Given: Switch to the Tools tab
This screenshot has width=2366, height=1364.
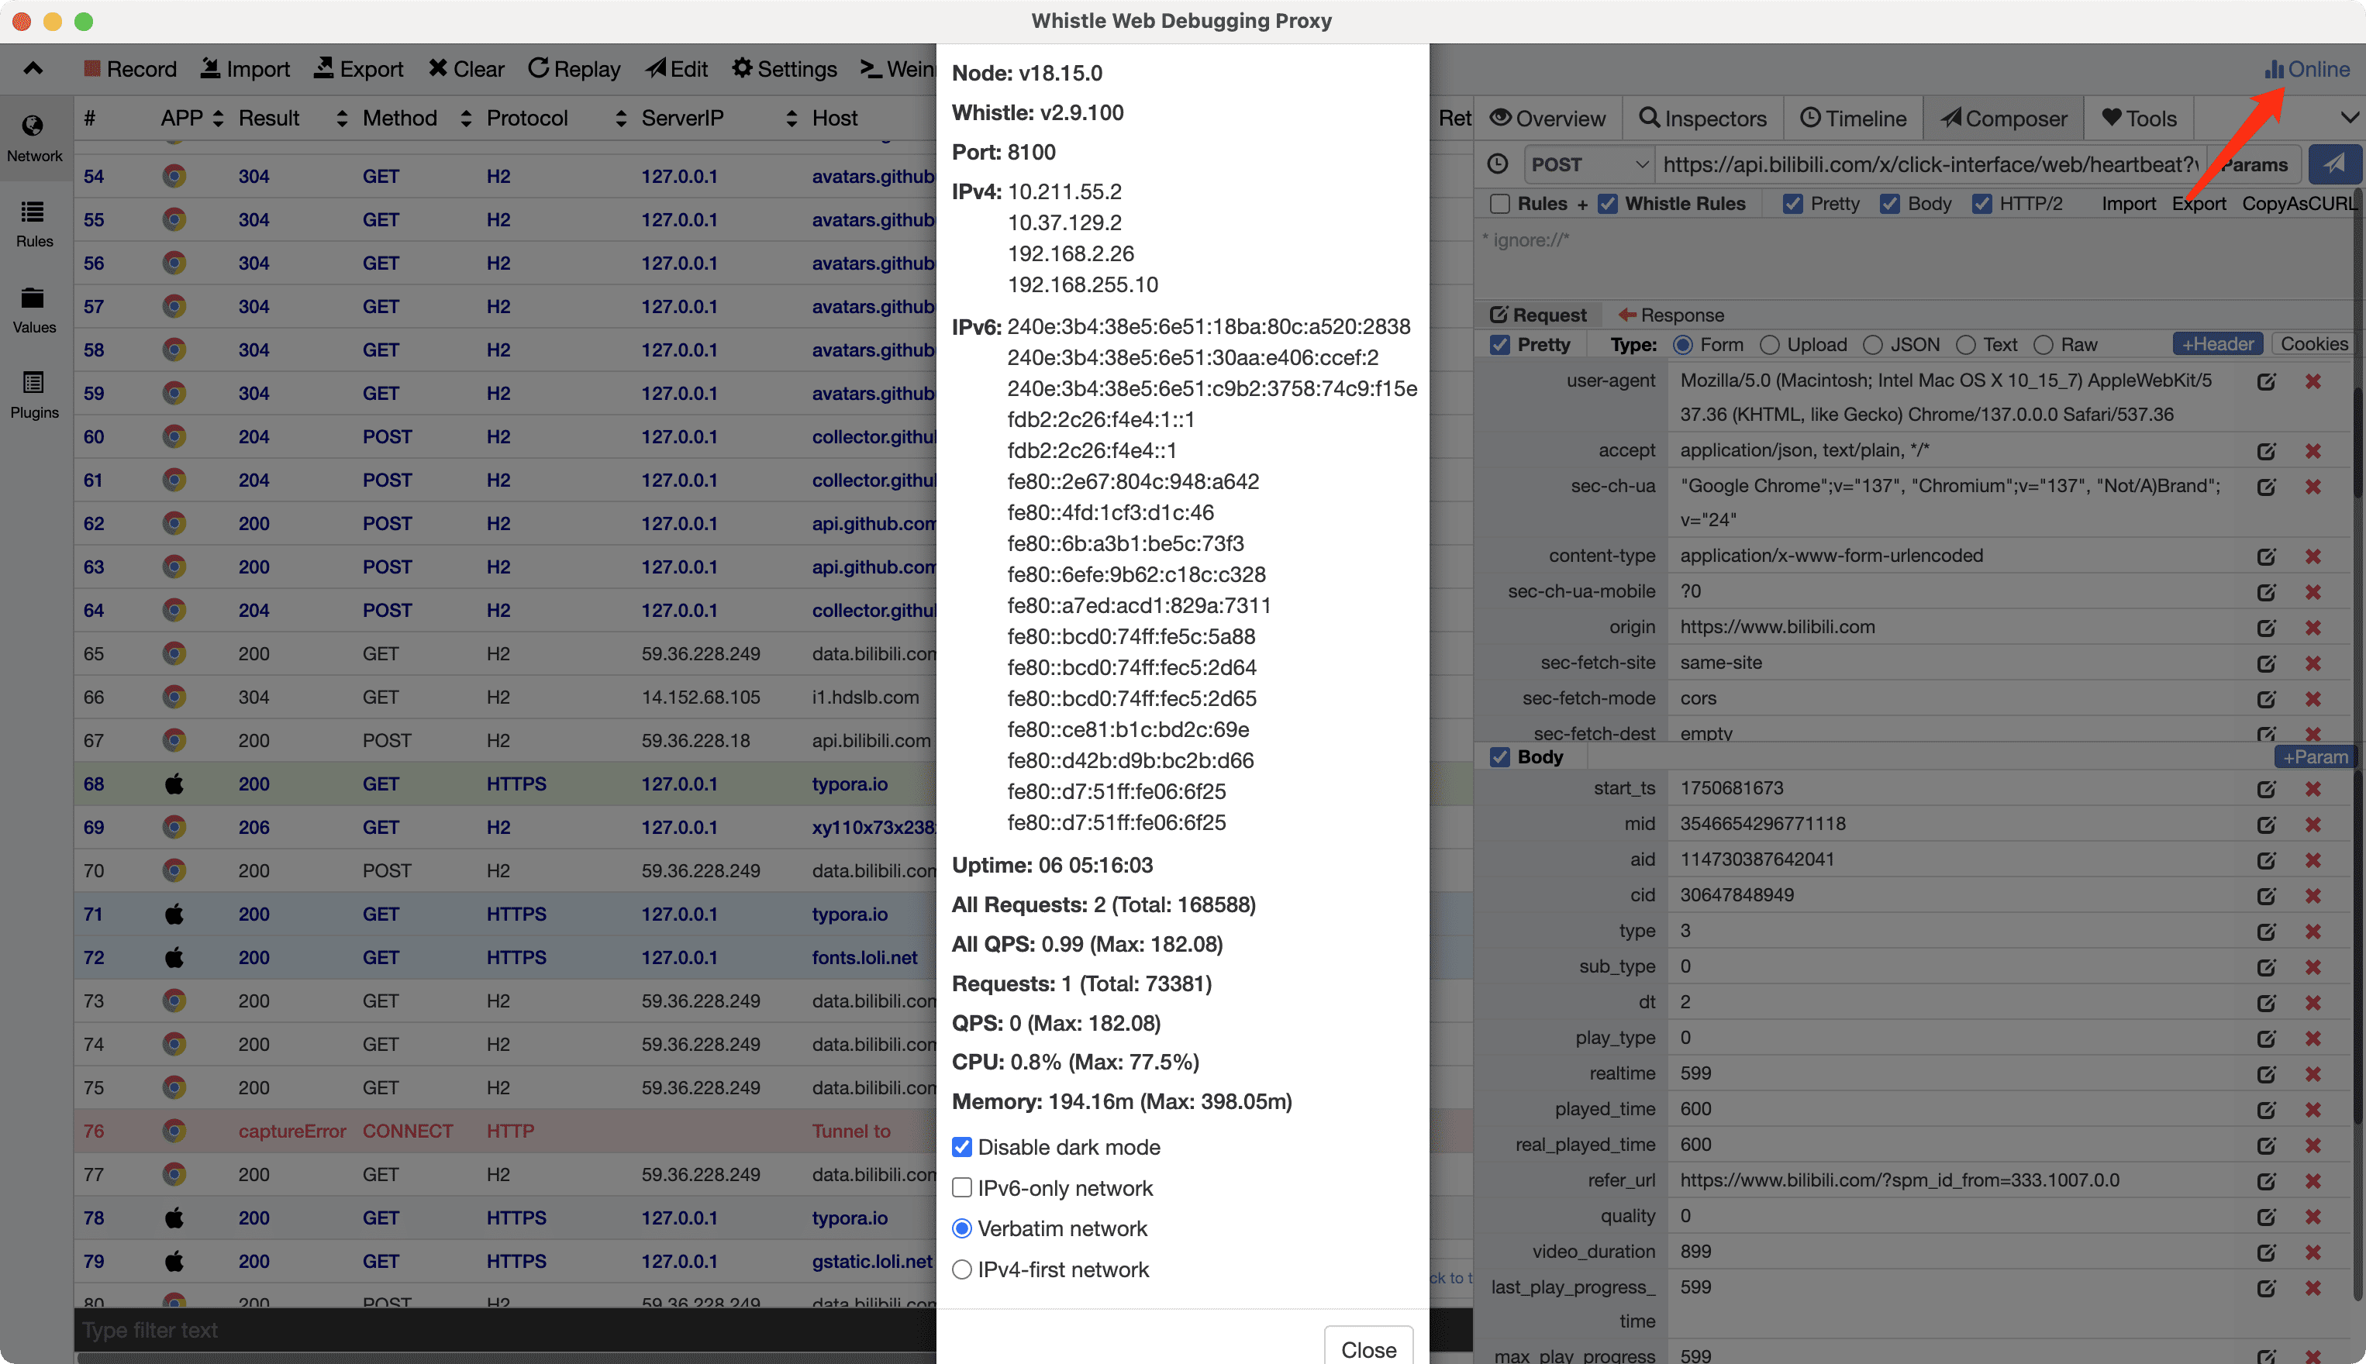Looking at the screenshot, I should 2138,119.
